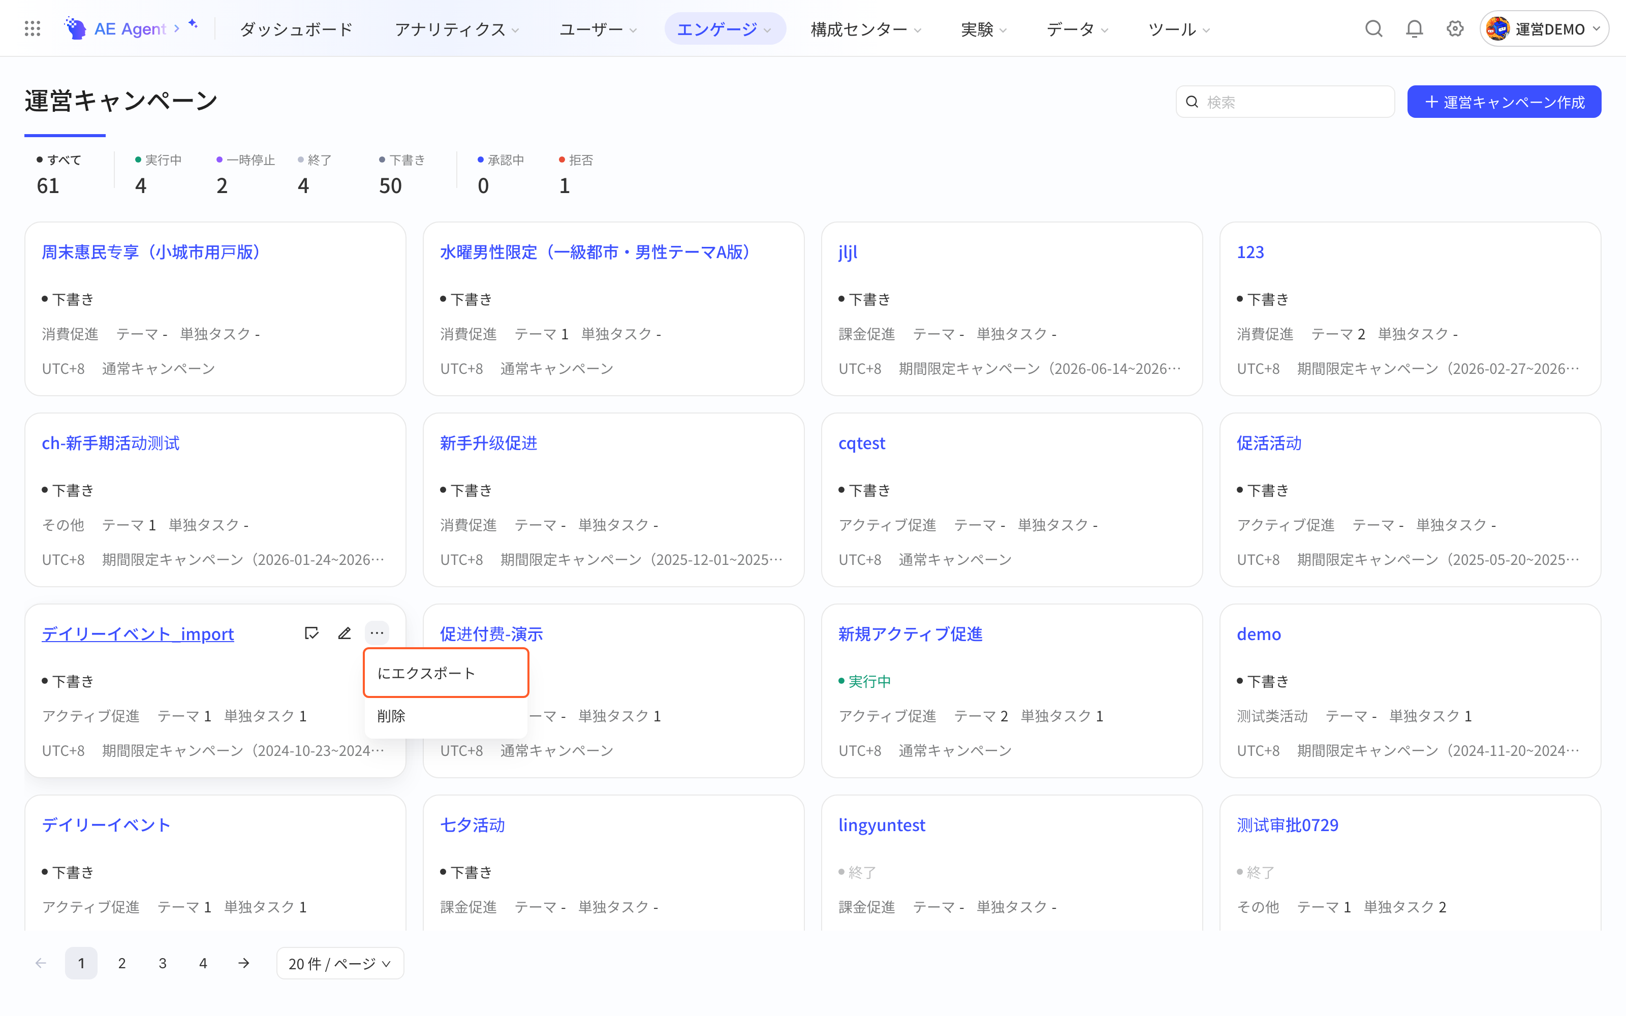Open cqtest campaign link
The width and height of the screenshot is (1626, 1016).
tap(861, 443)
